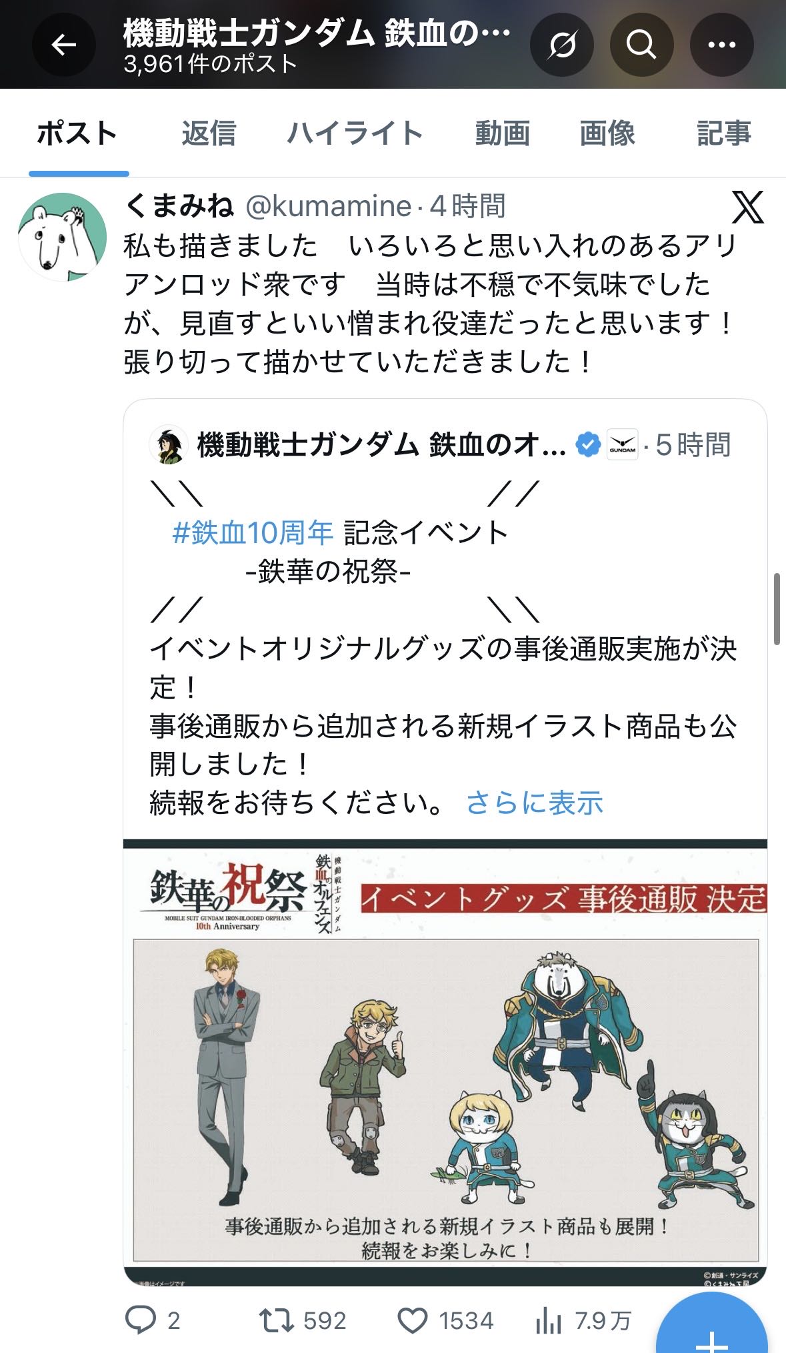Switch to the 返信 tab
Image resolution: width=786 pixels, height=1353 pixels.
(x=209, y=133)
